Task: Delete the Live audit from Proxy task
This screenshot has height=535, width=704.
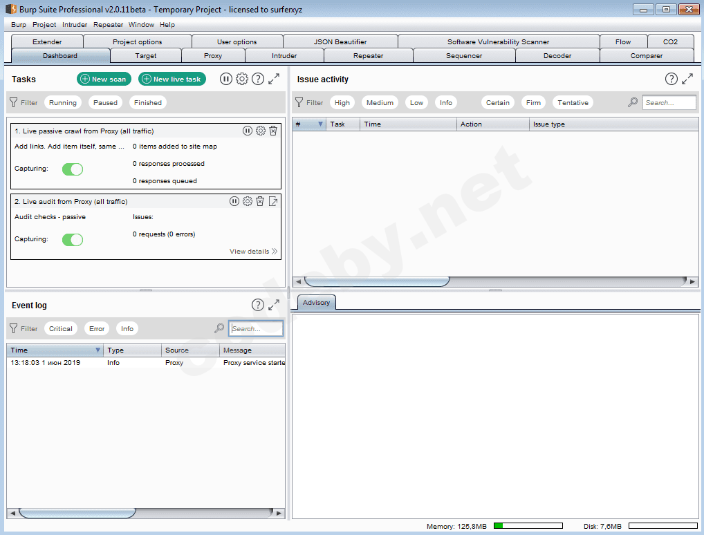Action: 260,201
